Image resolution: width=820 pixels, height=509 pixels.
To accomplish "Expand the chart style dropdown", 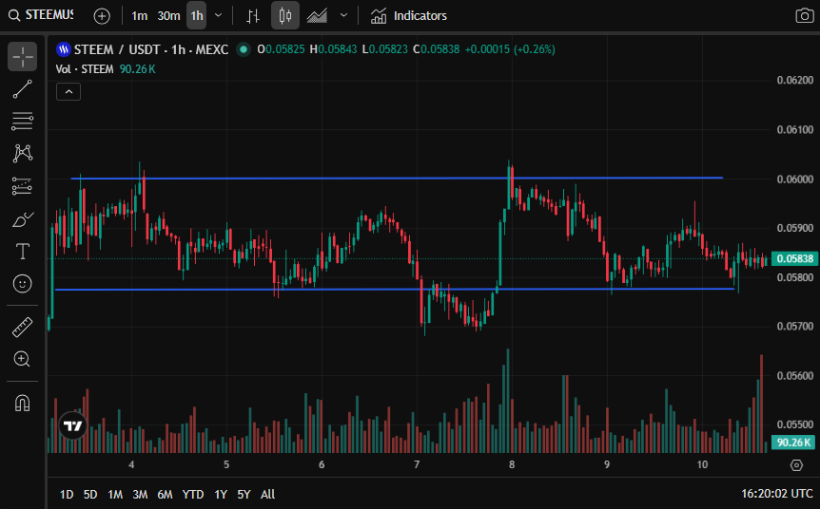I will click(343, 15).
